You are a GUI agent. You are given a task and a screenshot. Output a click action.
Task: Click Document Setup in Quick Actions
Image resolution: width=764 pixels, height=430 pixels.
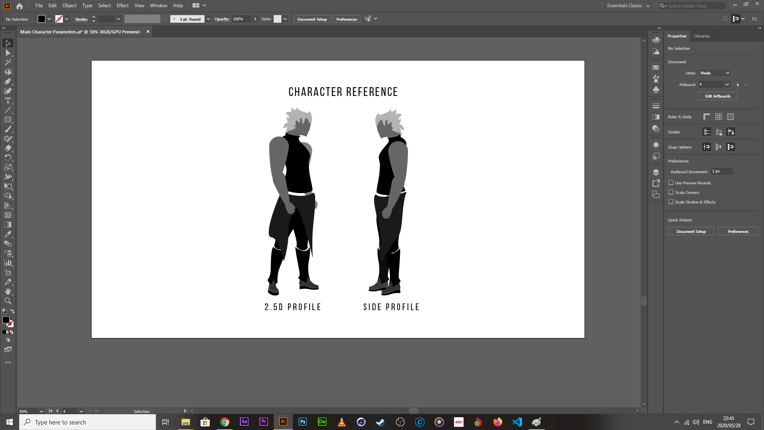click(691, 231)
